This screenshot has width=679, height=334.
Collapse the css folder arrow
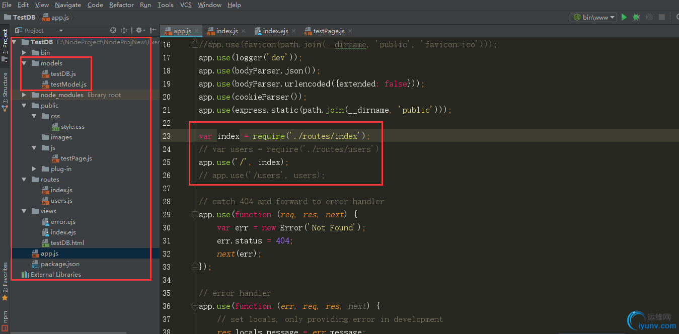[34, 116]
